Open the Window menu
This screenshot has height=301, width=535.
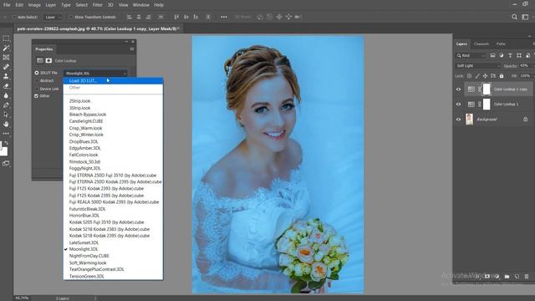pyautogui.click(x=140, y=5)
